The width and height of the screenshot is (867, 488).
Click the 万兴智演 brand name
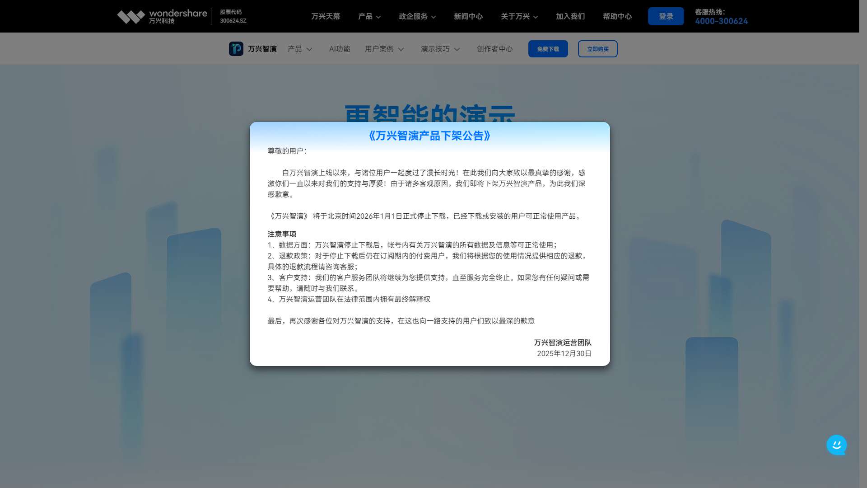click(262, 49)
